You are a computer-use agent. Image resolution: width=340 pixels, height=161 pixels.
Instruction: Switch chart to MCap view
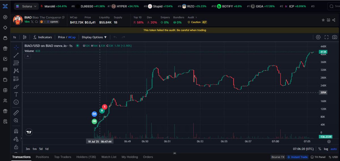click(x=72, y=37)
